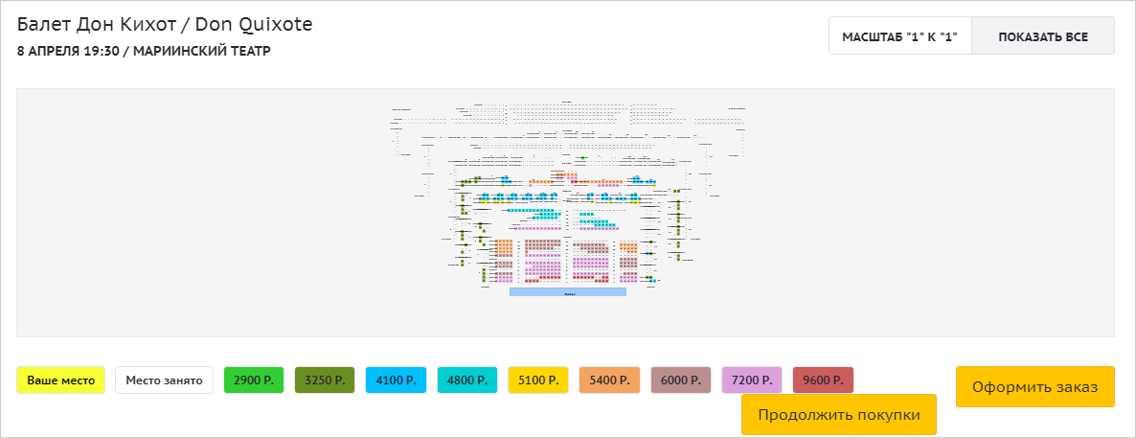Select the yellow 5100 Р. price swatch
This screenshot has width=1136, height=438.
[x=538, y=380]
